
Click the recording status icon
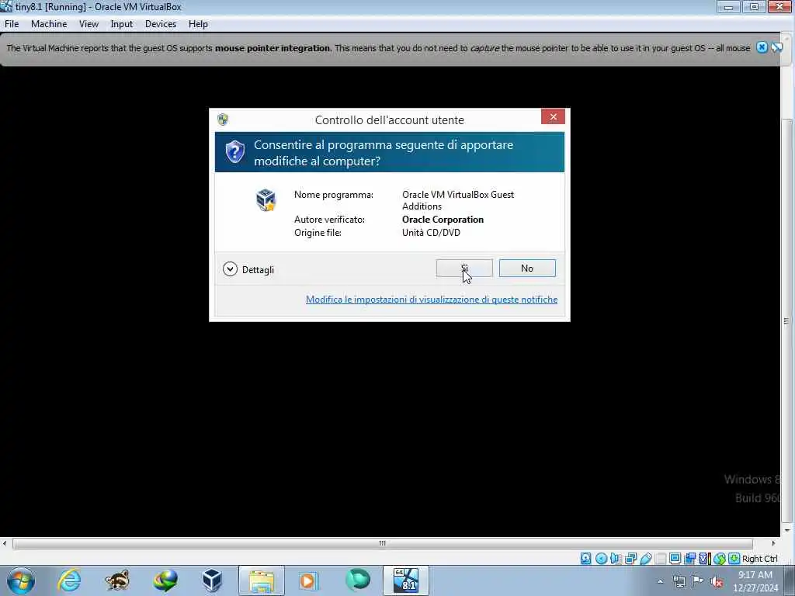pos(690,559)
